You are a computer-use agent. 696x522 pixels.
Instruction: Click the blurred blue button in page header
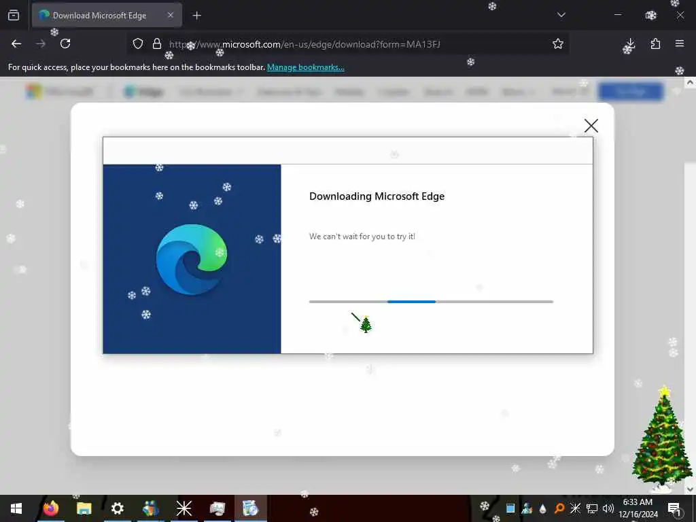pos(631,92)
